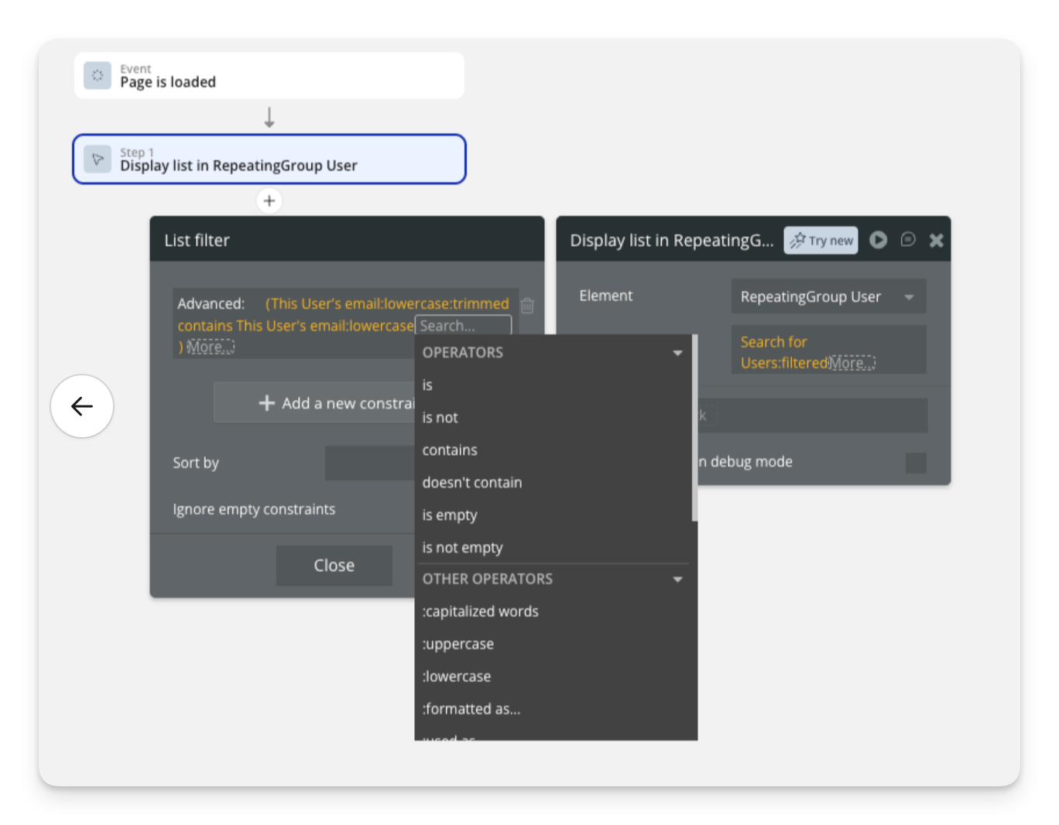Close the Display list property panel
Viewport: 1059px width, 825px height.
click(936, 240)
